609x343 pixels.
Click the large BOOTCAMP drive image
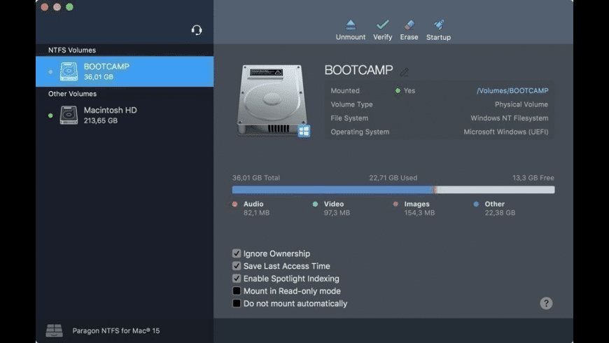(x=274, y=101)
